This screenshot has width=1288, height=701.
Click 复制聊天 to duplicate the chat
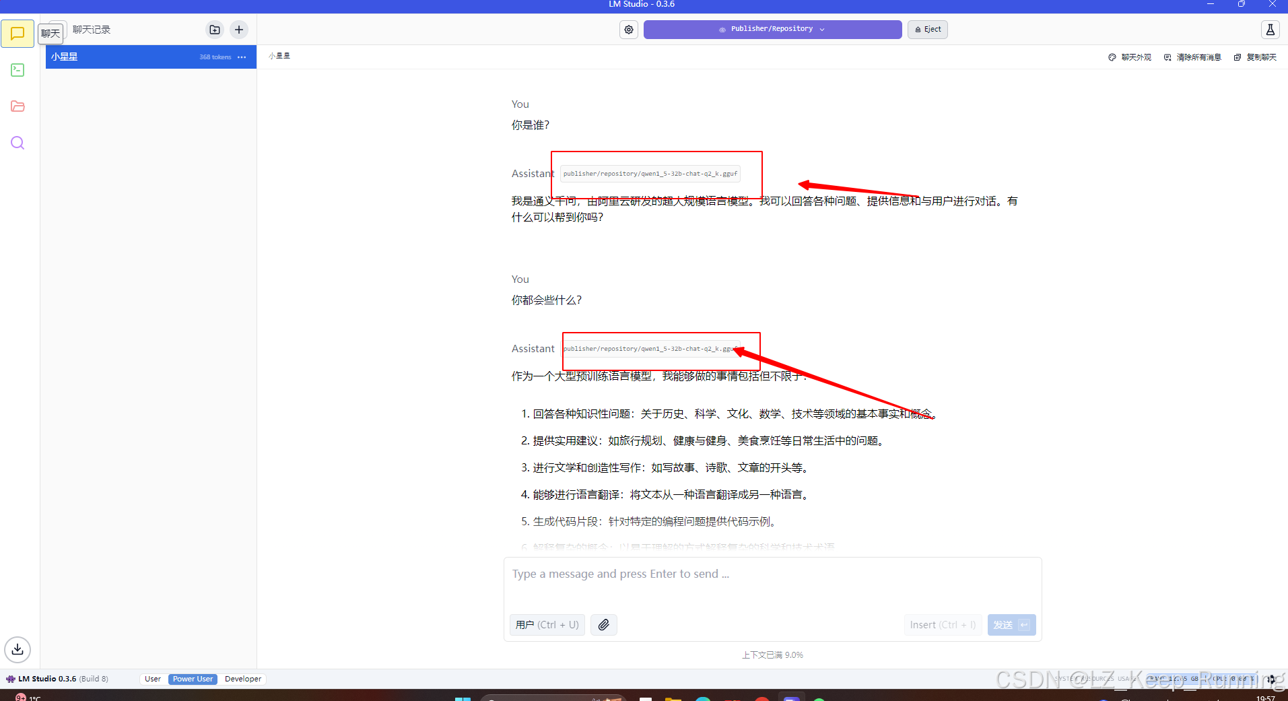(1255, 57)
